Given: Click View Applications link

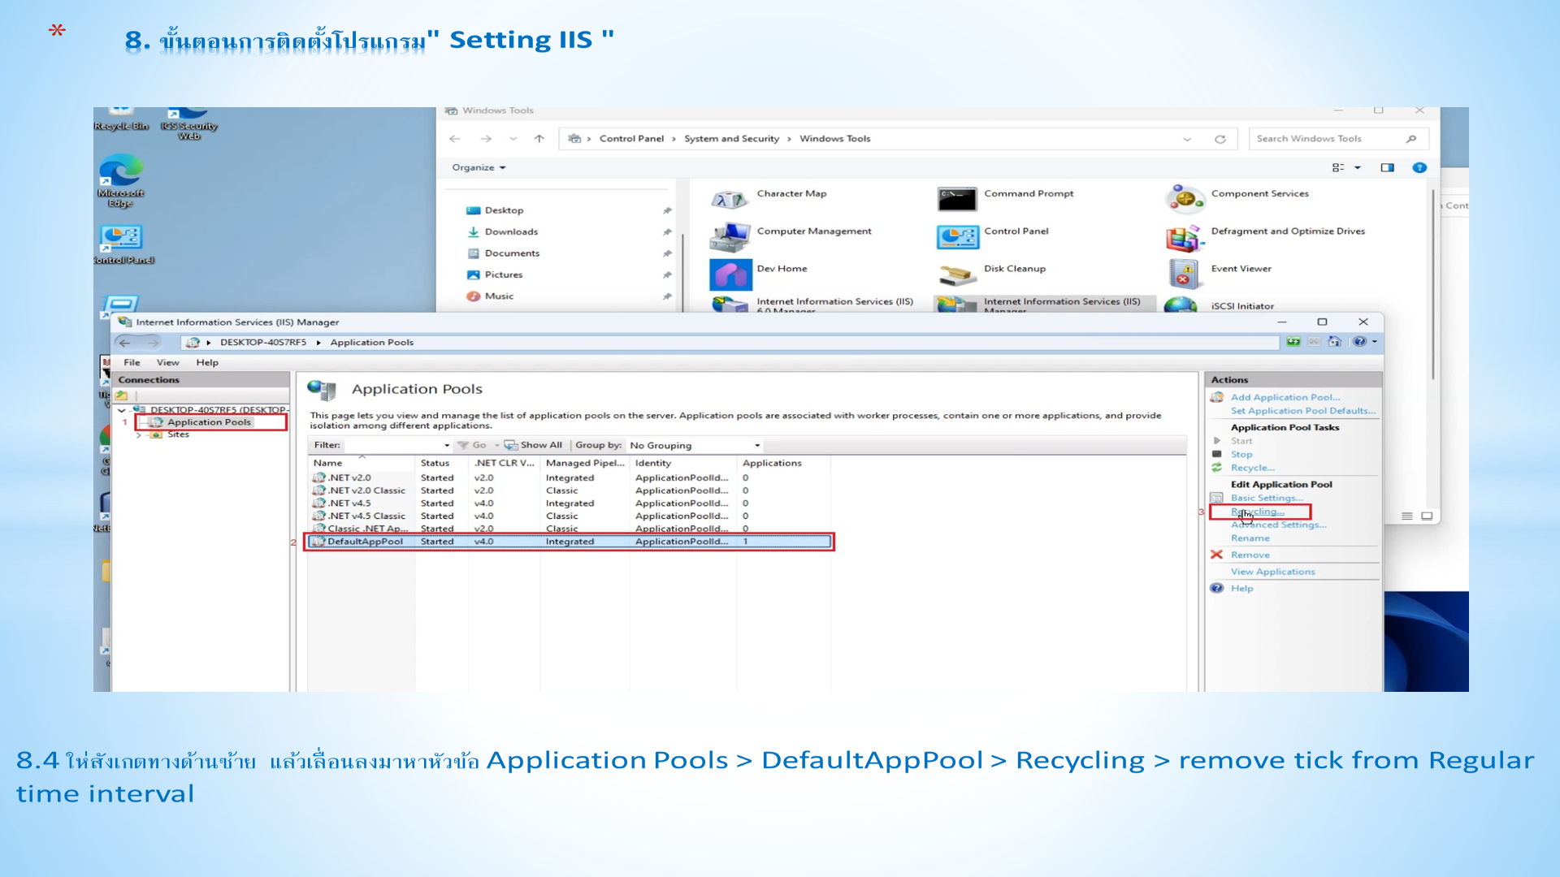Looking at the screenshot, I should pyautogui.click(x=1272, y=572).
